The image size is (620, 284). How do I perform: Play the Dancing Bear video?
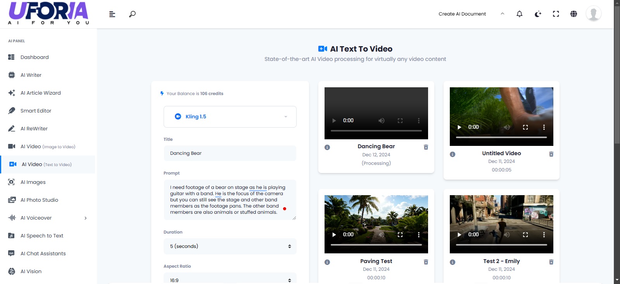[x=334, y=121]
